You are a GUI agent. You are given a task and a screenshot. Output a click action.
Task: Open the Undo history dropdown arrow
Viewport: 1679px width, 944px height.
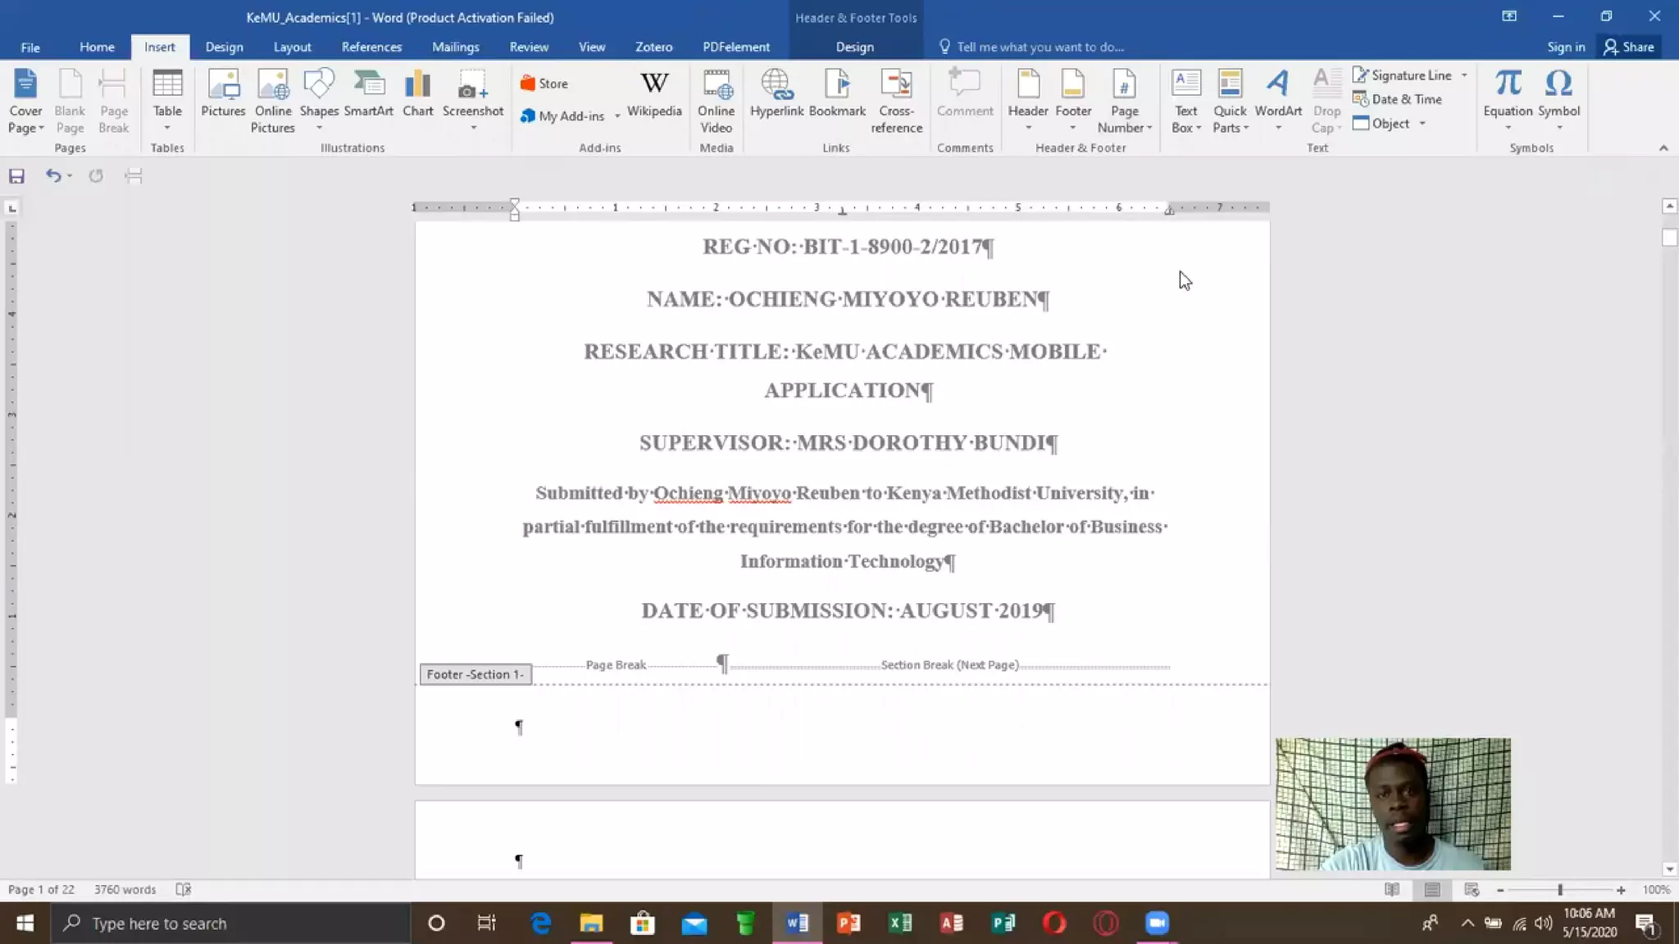click(x=70, y=175)
